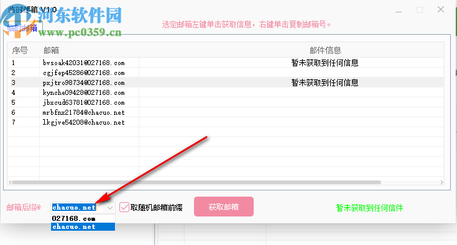Click the horizontal scrollbar thumb of the list
457x245 pixels.
click(x=196, y=182)
